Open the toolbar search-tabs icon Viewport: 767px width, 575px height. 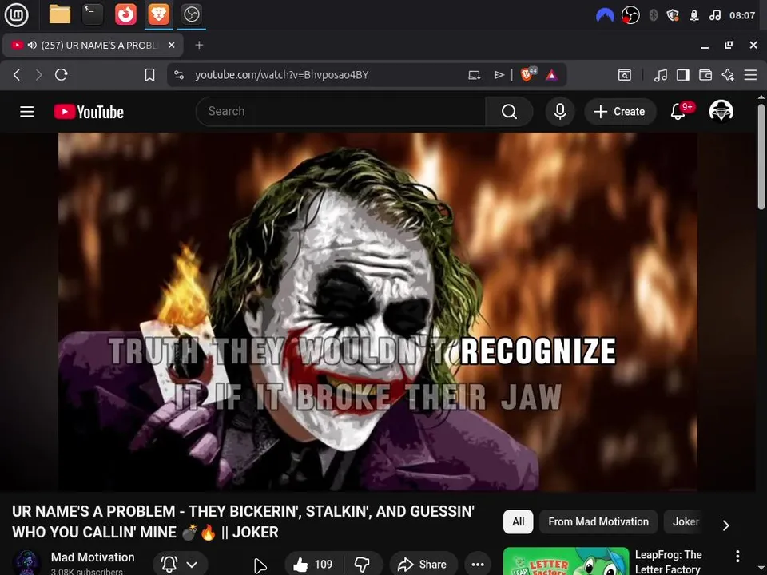(625, 75)
